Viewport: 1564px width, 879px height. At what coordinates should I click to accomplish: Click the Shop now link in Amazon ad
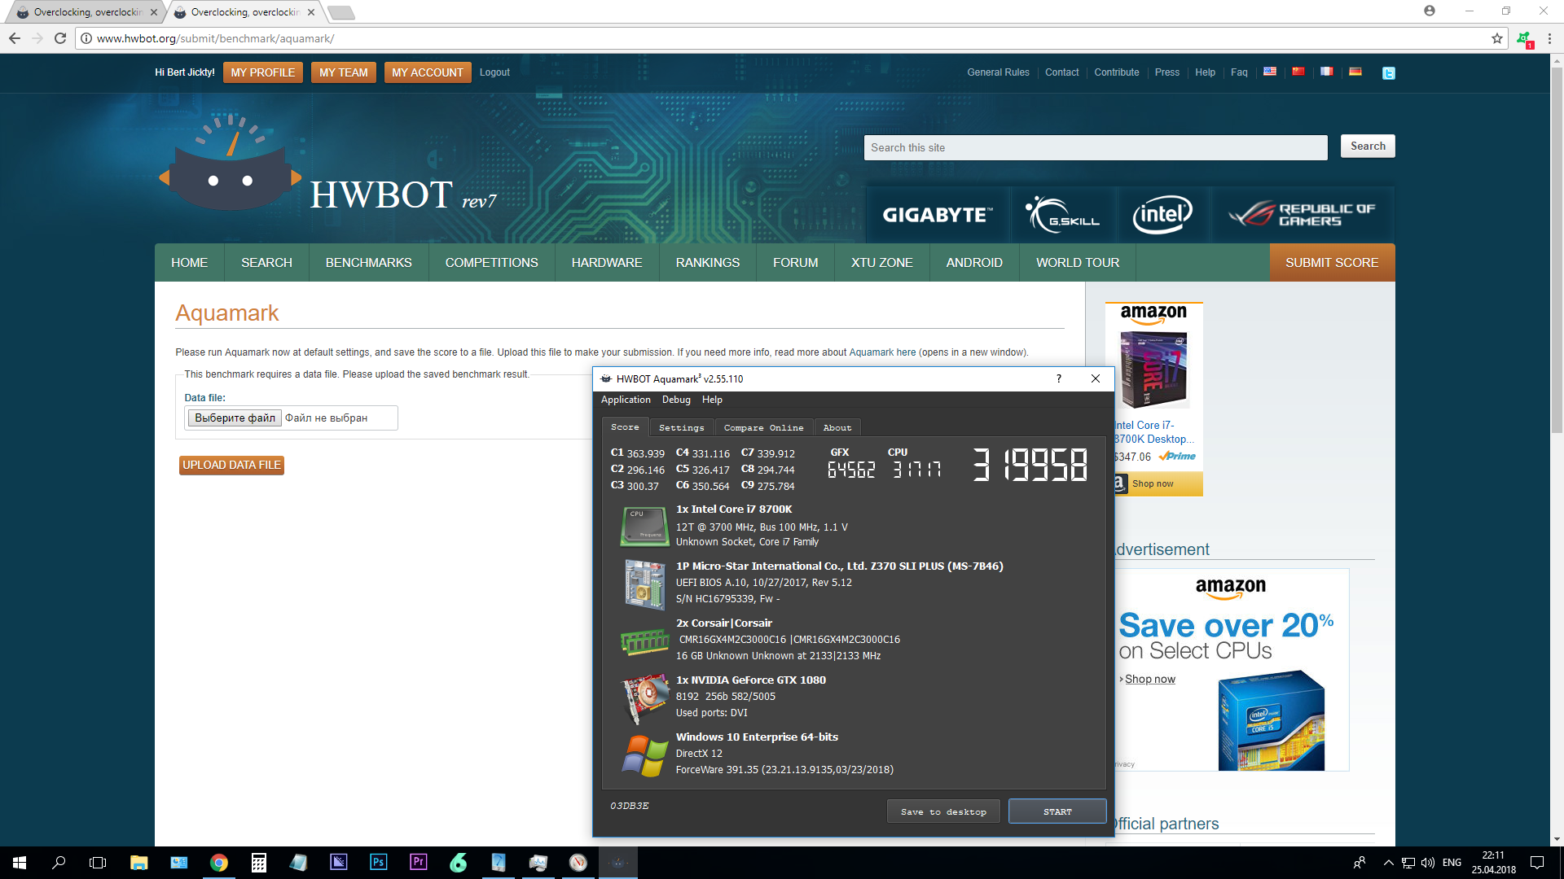(x=1149, y=679)
